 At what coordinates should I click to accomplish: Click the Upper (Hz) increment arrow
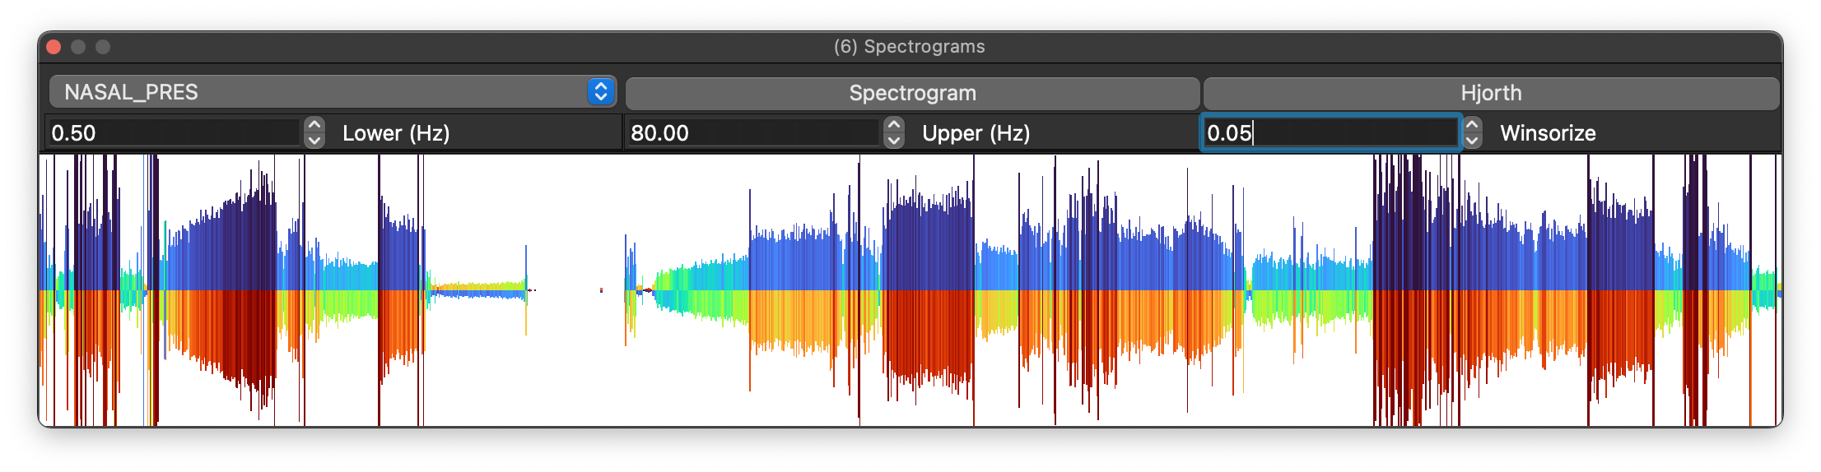coord(893,125)
